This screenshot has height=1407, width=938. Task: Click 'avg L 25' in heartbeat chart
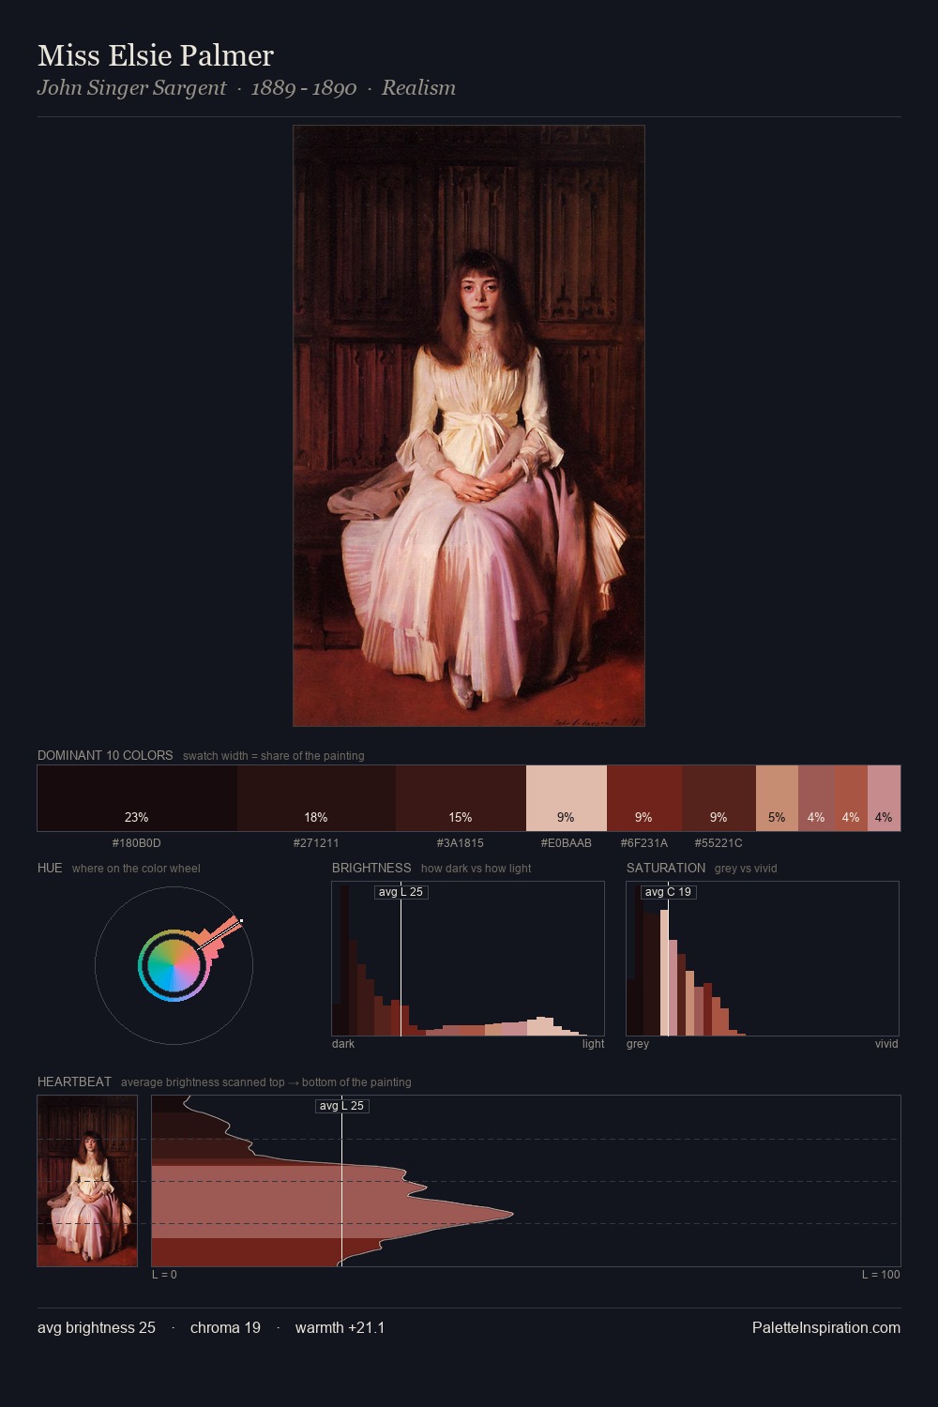pyautogui.click(x=341, y=1106)
